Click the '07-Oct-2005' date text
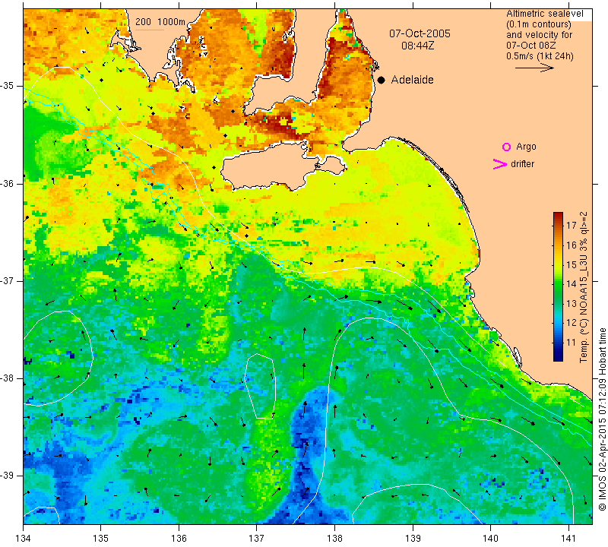This screenshot has width=608, height=547. coord(420,33)
